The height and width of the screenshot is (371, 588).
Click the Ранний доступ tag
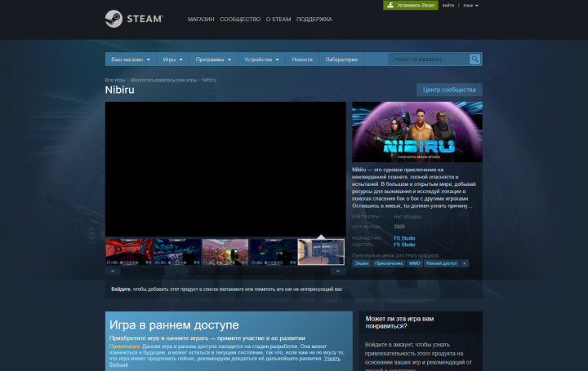click(441, 263)
